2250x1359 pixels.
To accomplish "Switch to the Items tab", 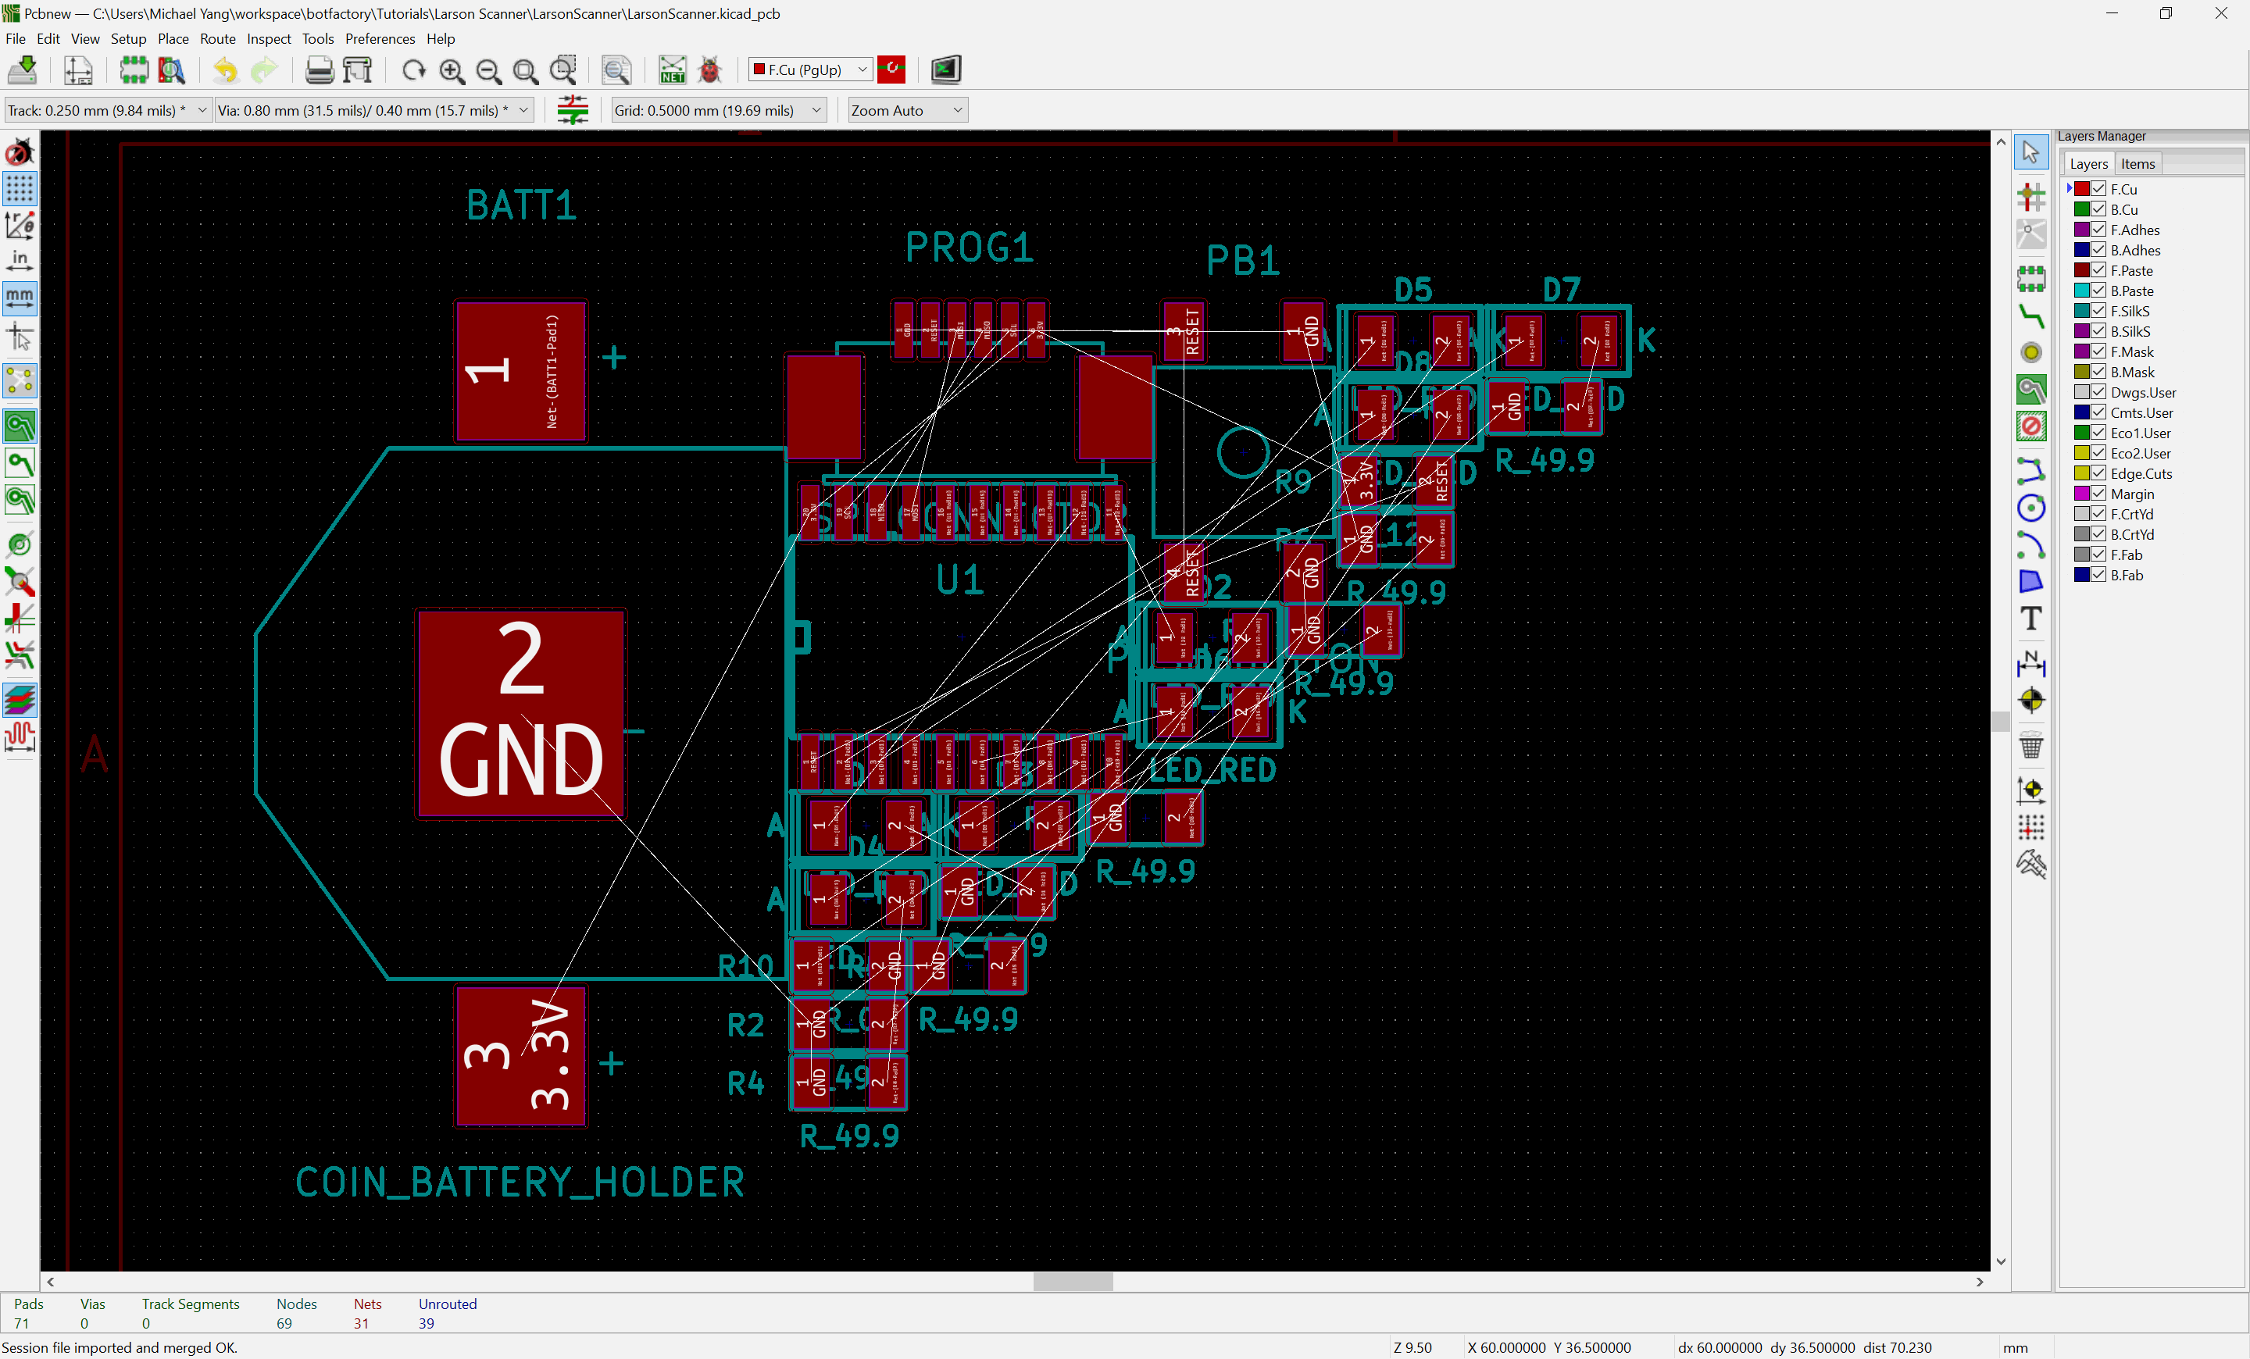I will (x=2137, y=164).
